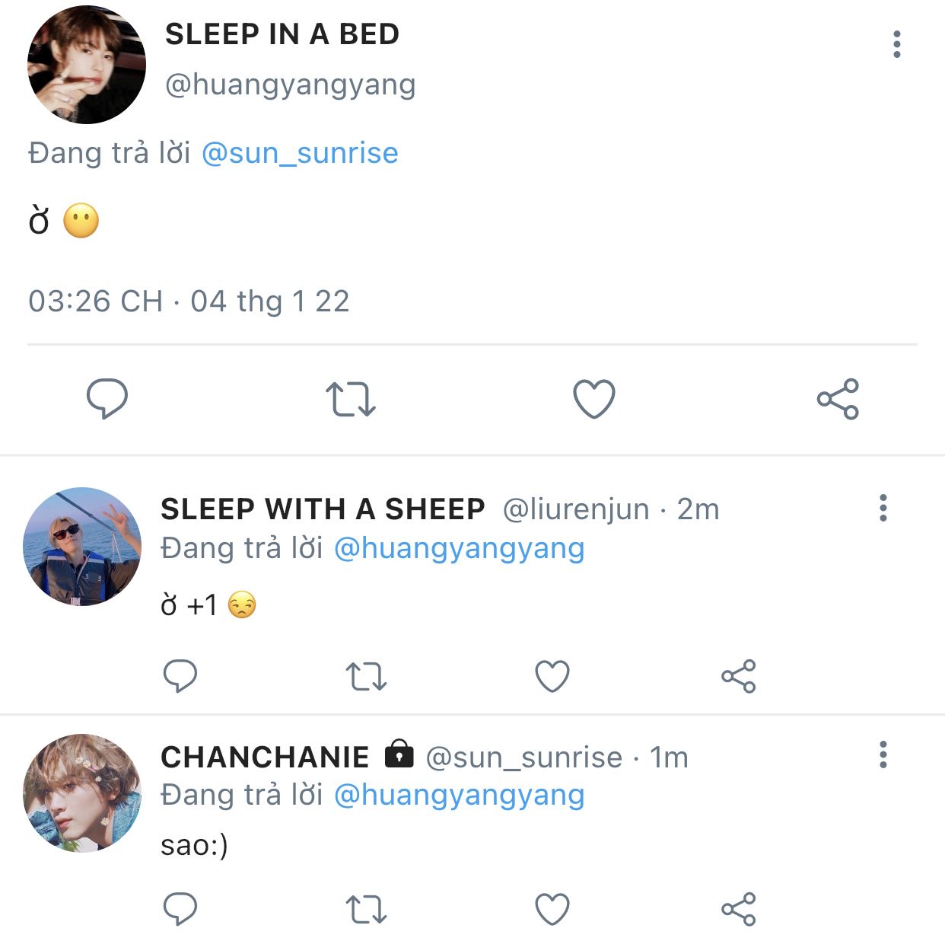This screenshot has height=941, width=945.
Task: Reply to SLEEP WITH A SHEEP's tweet
Action: (180, 675)
